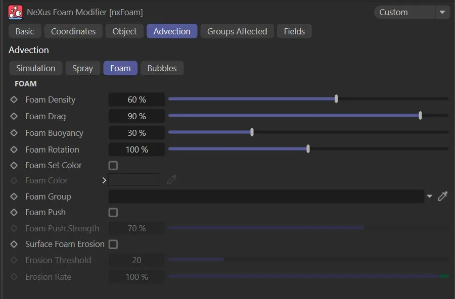Select the Bubbles sub-tab
This screenshot has height=299, width=455.
pyautogui.click(x=162, y=68)
